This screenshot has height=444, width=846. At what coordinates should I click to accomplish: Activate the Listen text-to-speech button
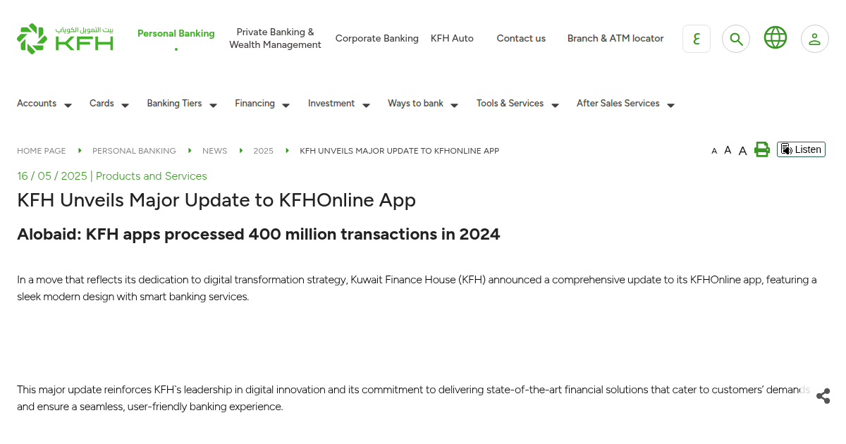point(801,149)
